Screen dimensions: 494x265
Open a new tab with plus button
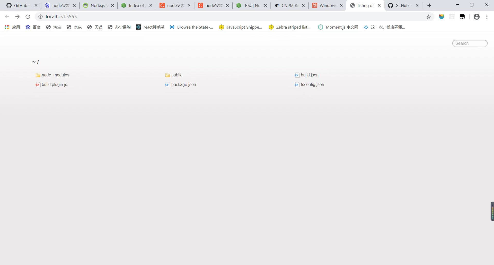pos(429,5)
